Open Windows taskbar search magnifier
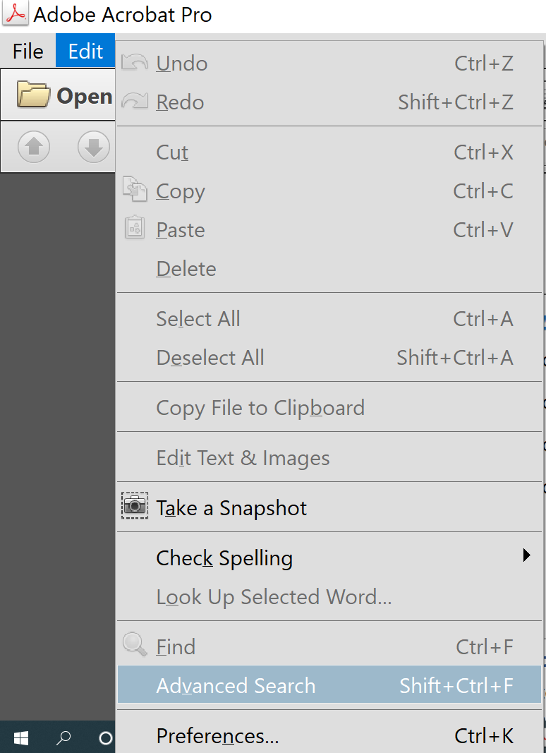 tap(63, 738)
